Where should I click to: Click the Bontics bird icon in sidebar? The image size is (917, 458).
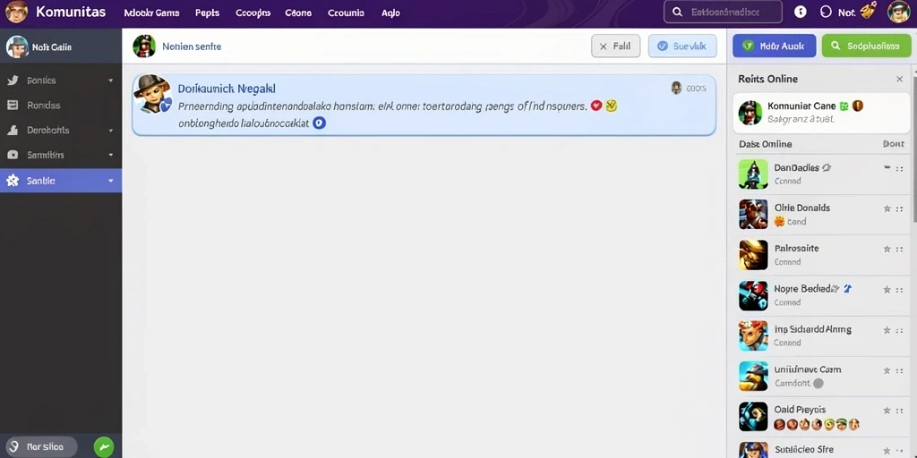point(13,81)
